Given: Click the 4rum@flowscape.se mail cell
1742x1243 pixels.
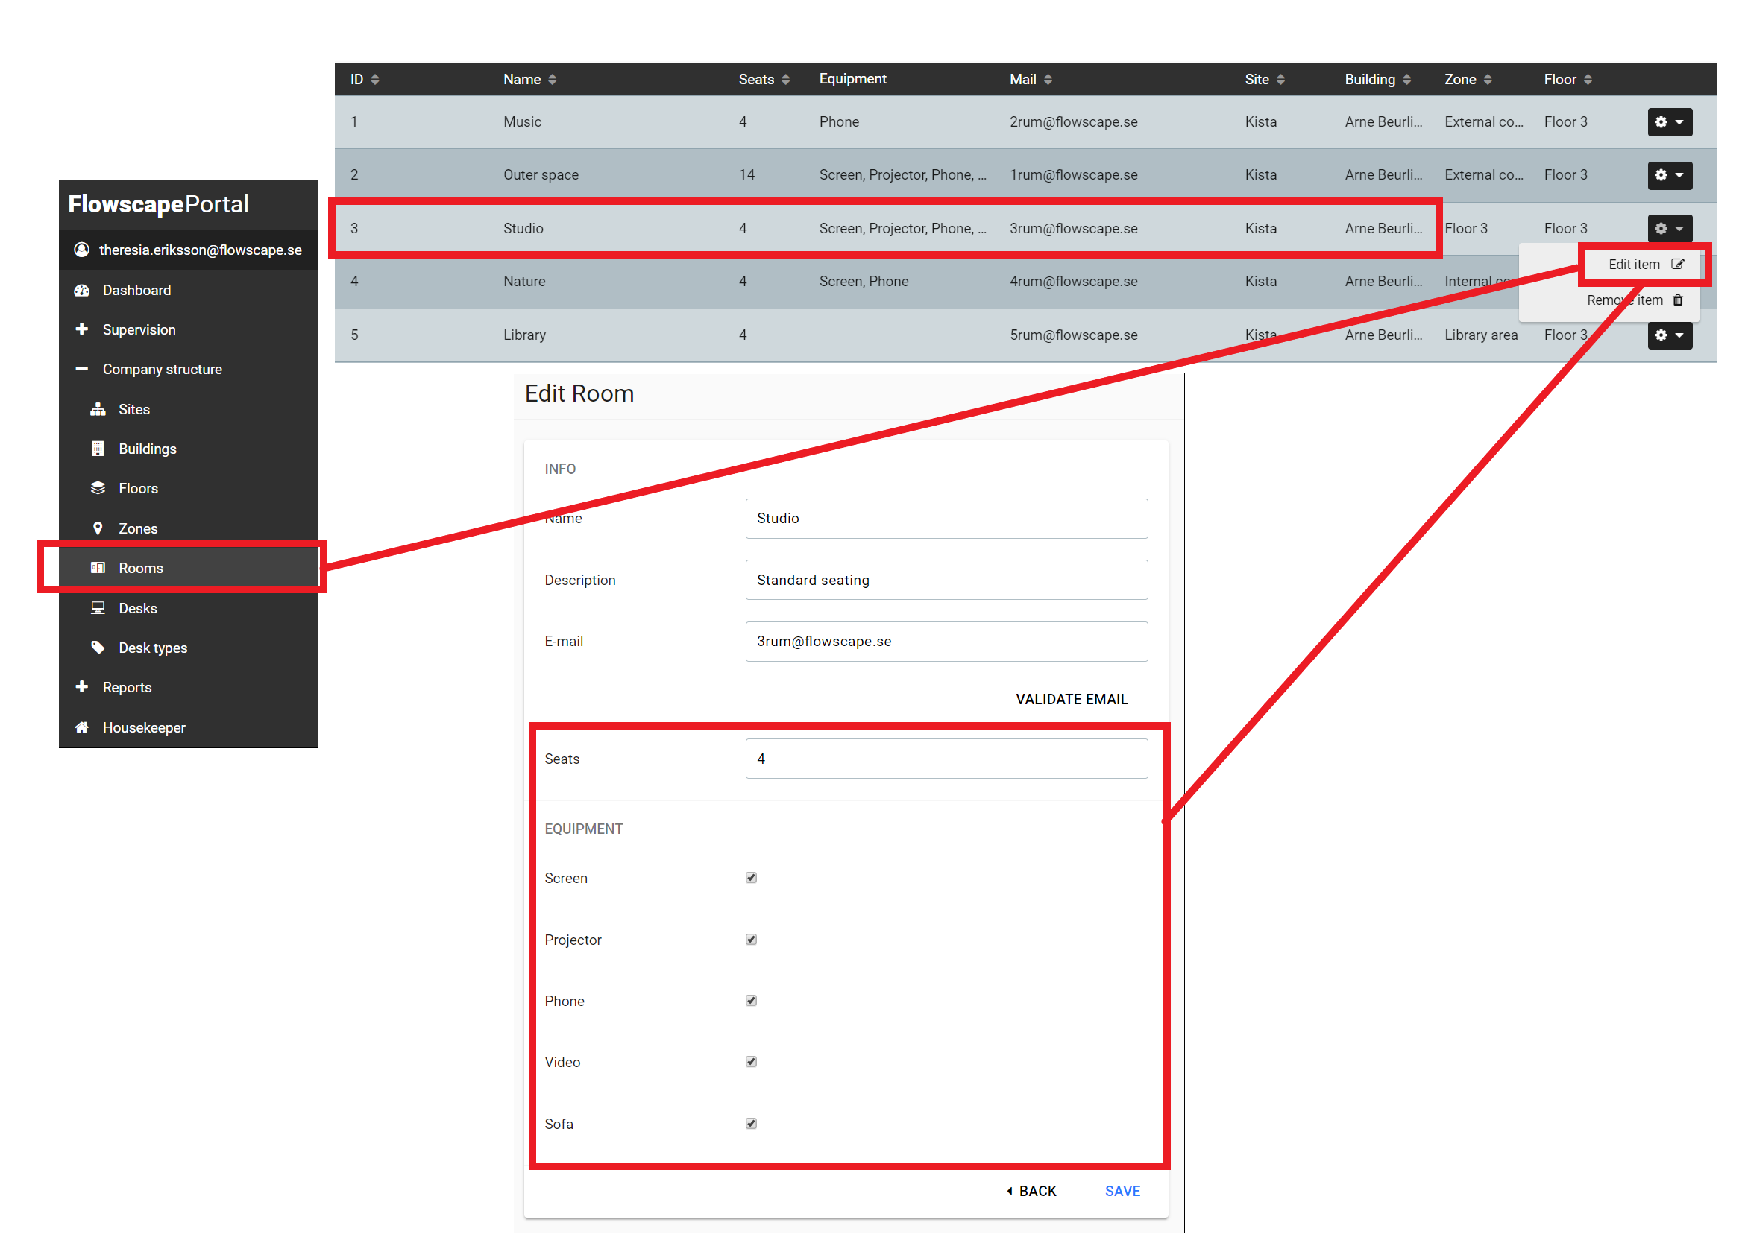Looking at the screenshot, I should pos(1074,282).
